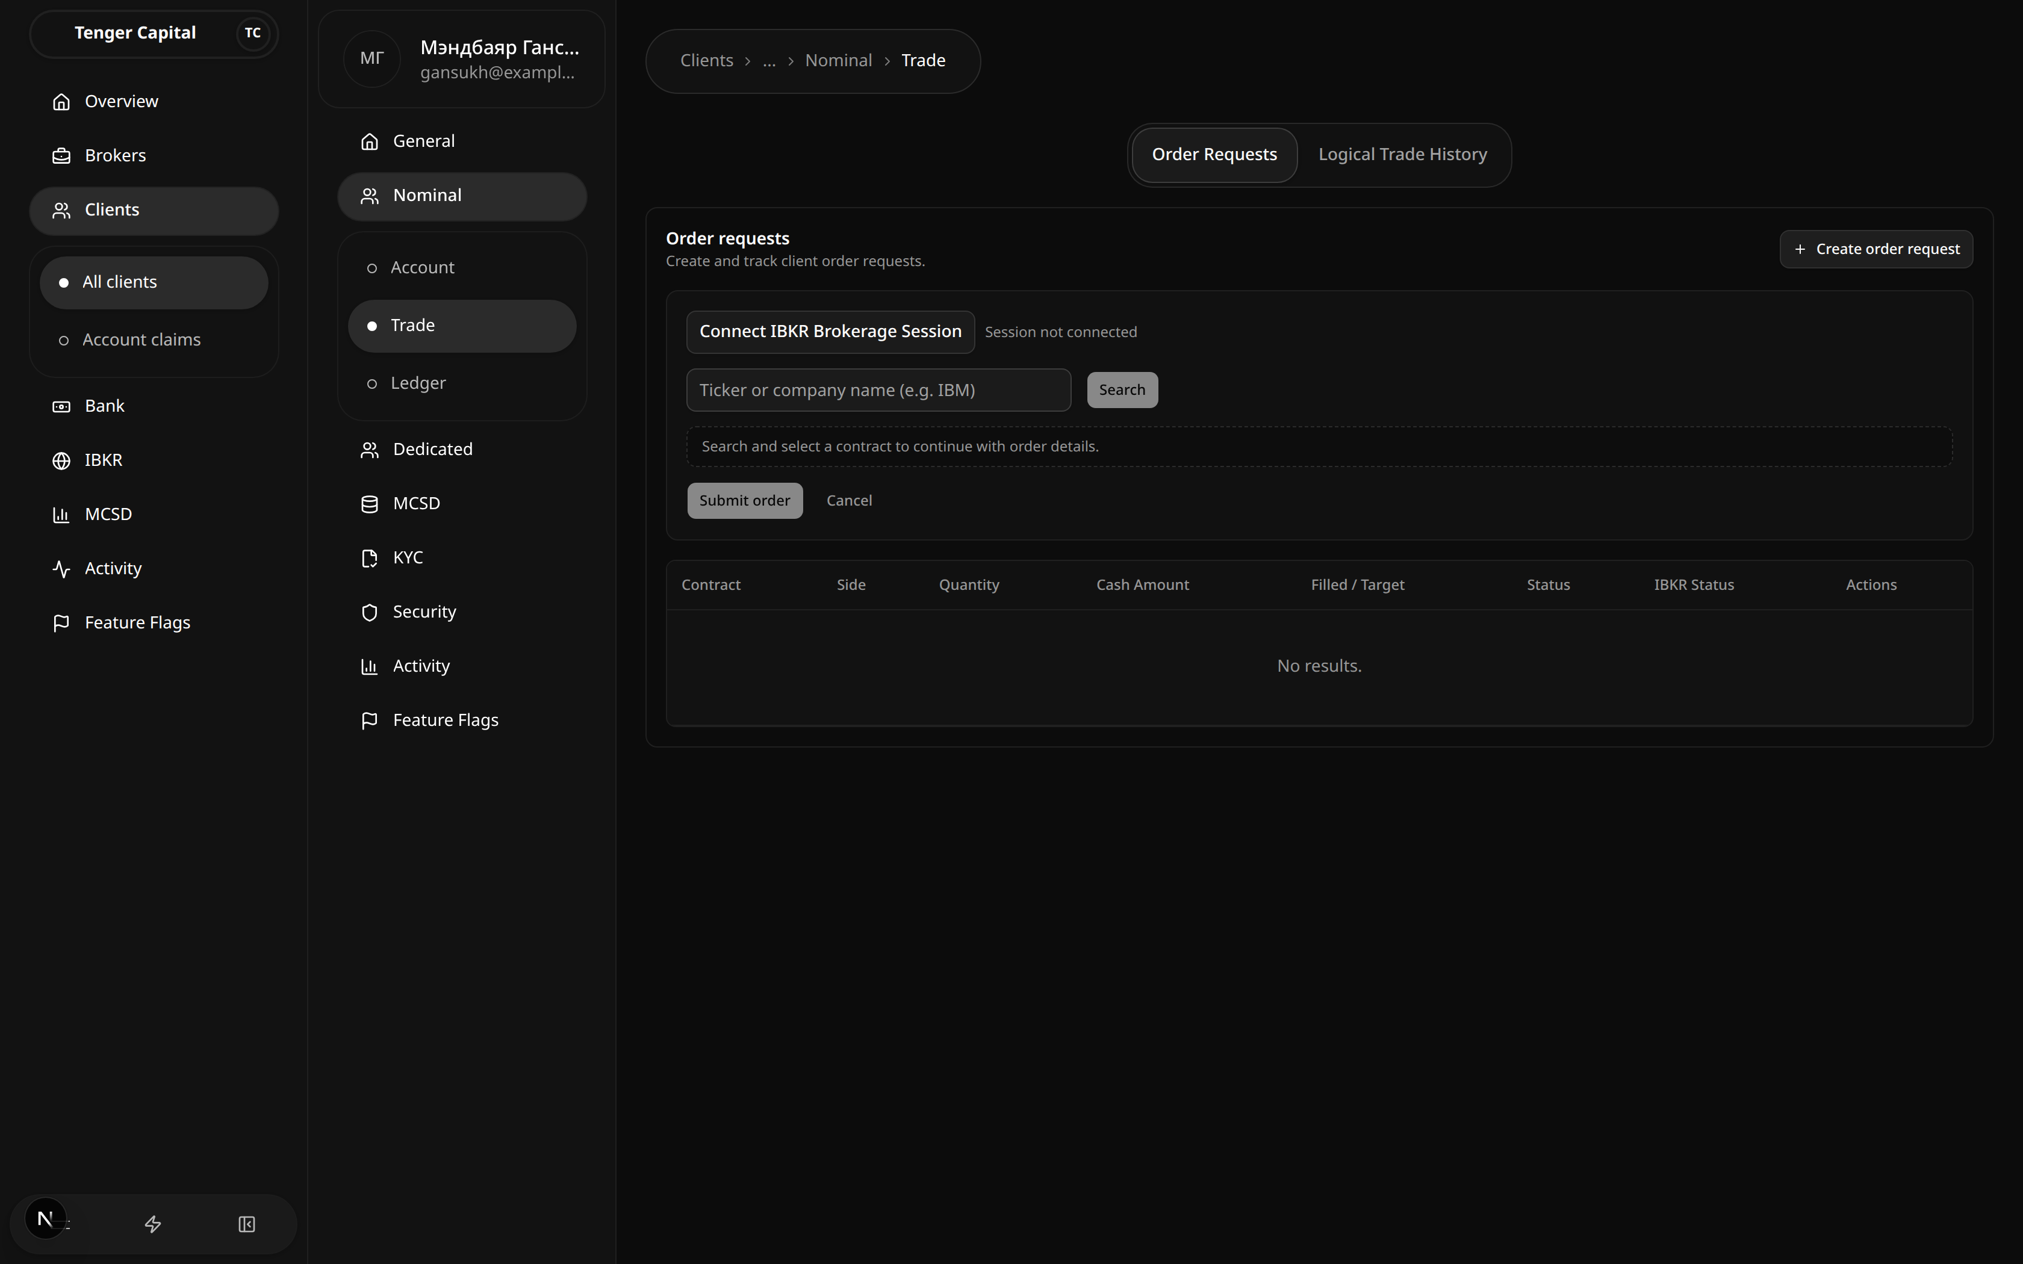Select the All clients submenu item

(x=154, y=282)
